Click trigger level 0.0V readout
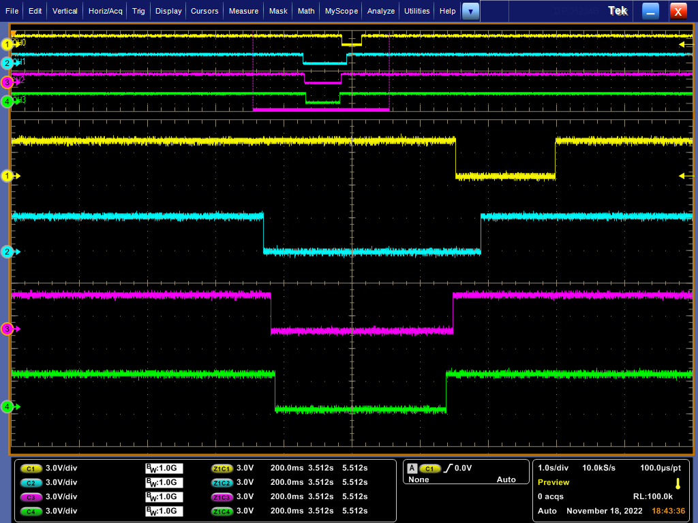698x523 pixels. pos(463,468)
